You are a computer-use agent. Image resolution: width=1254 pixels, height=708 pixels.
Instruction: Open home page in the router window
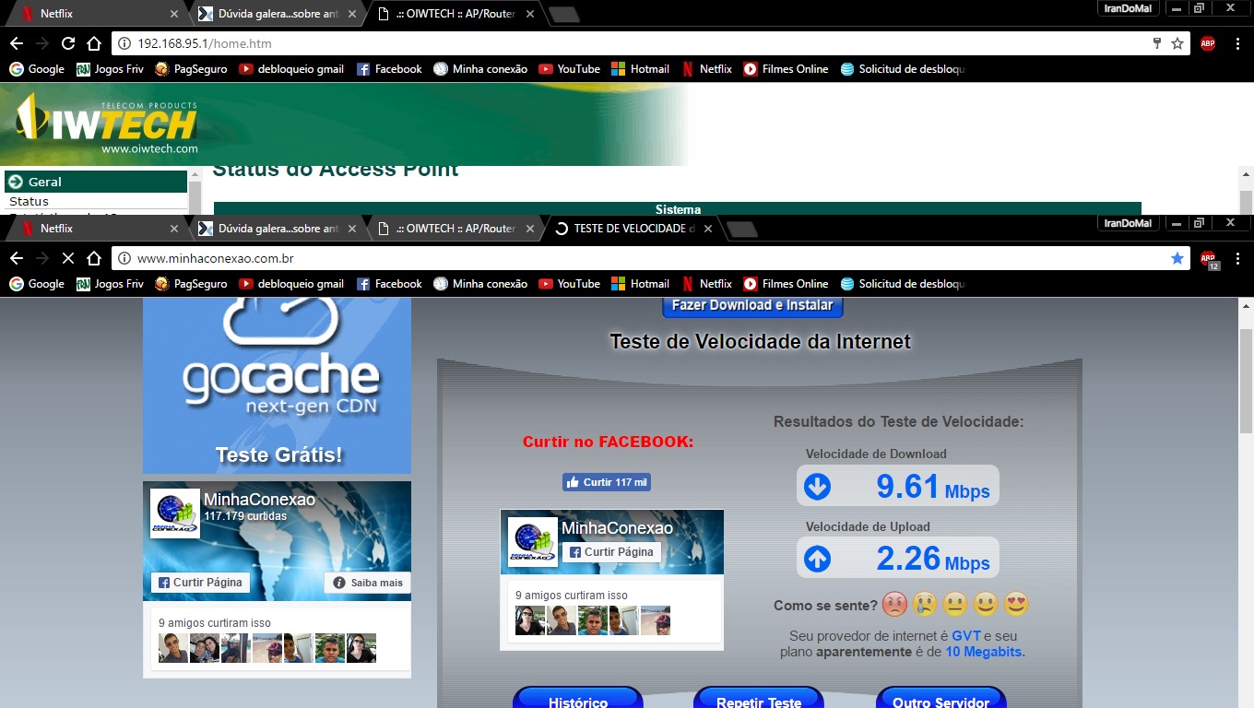click(94, 43)
